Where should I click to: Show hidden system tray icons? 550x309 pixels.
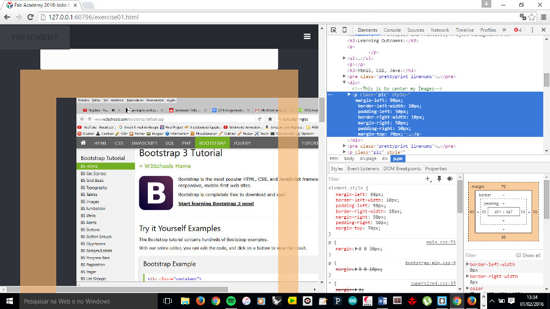pos(492,301)
